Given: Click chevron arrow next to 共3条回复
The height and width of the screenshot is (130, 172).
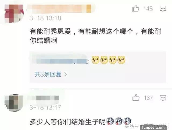Looking at the screenshot, I should tap(66, 74).
